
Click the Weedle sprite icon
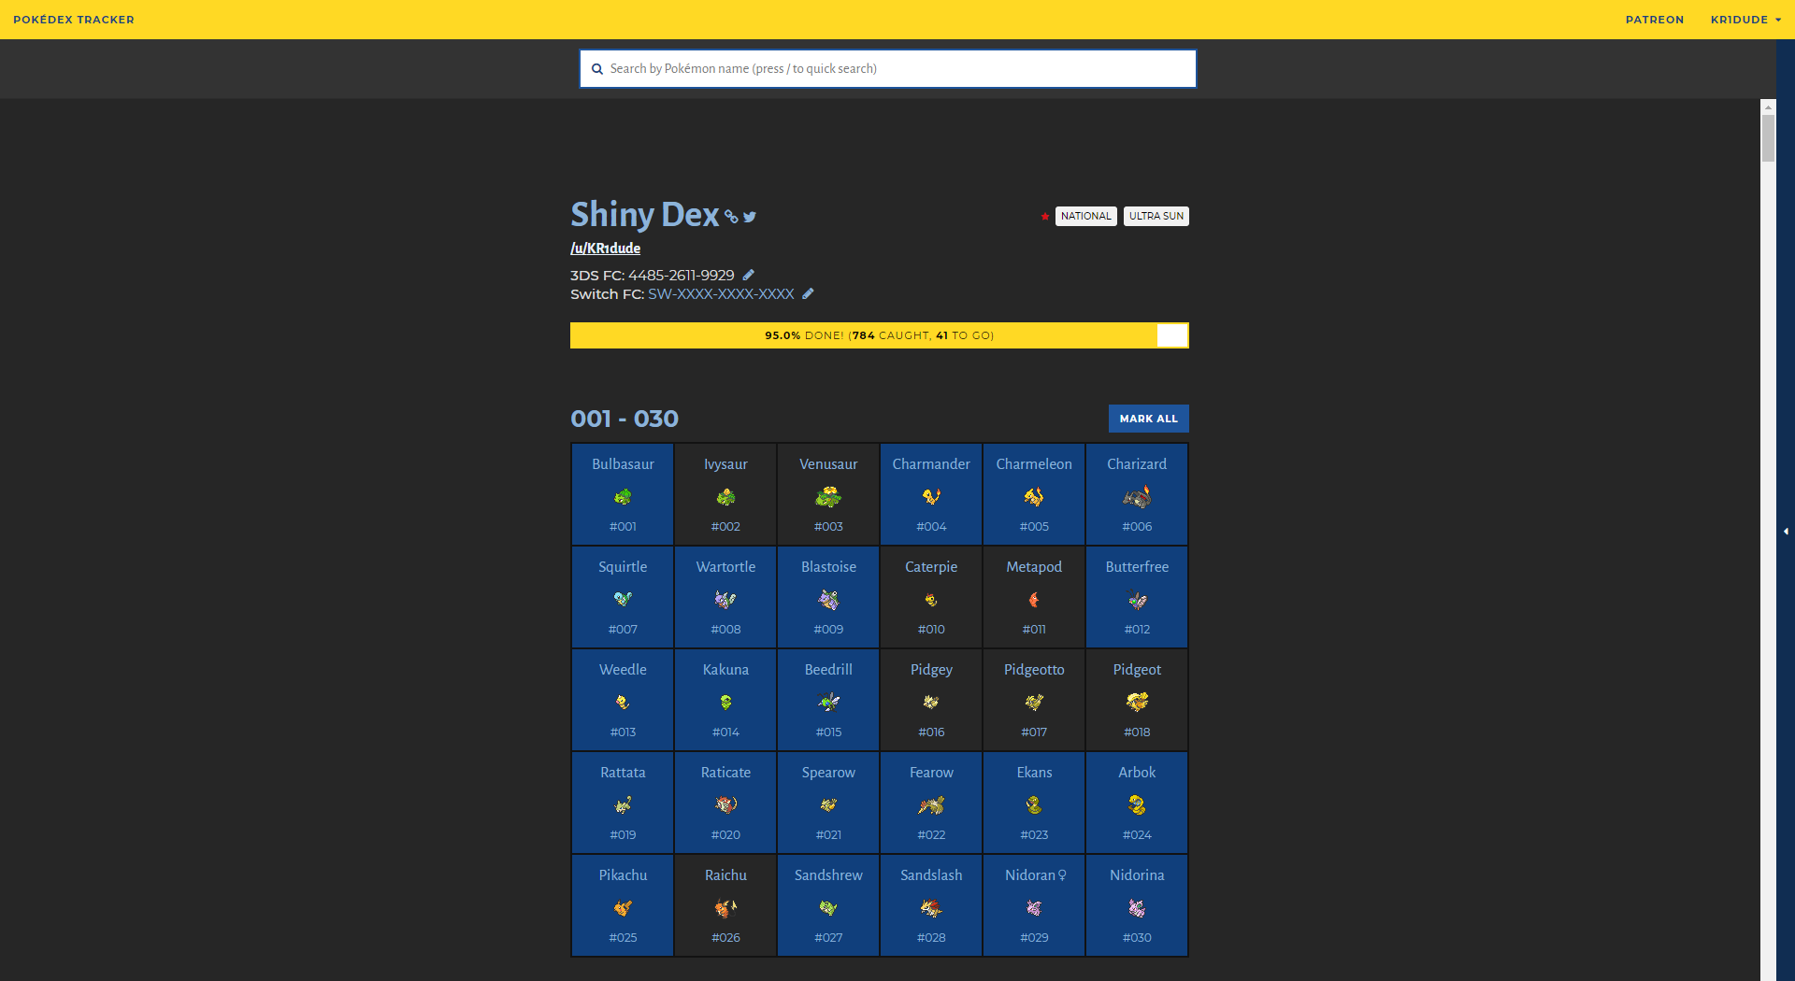coord(623,703)
